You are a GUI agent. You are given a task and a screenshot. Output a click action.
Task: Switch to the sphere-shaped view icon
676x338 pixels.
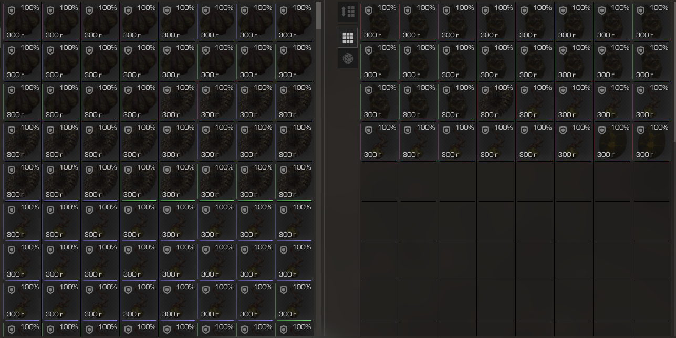pos(348,58)
